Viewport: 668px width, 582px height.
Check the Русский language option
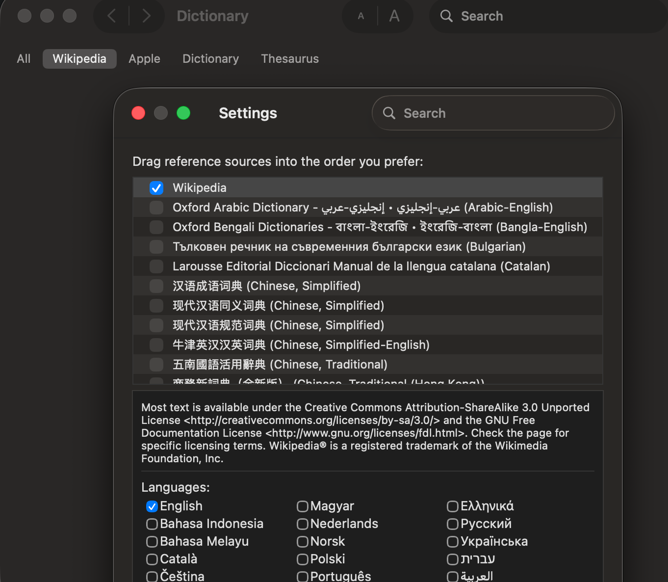pos(453,524)
